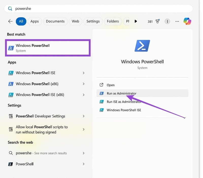Click the 381 rewards points counter

pyautogui.click(x=150, y=22)
